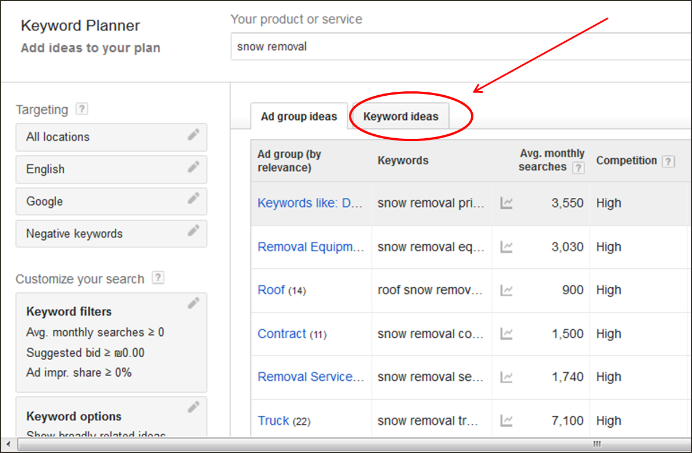This screenshot has height=453, width=692.
Task: Click Keyword options edit pencil
Action: [x=193, y=408]
